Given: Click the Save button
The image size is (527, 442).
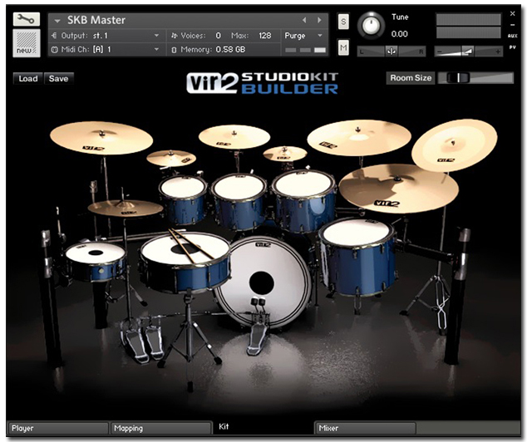Looking at the screenshot, I should tap(58, 79).
